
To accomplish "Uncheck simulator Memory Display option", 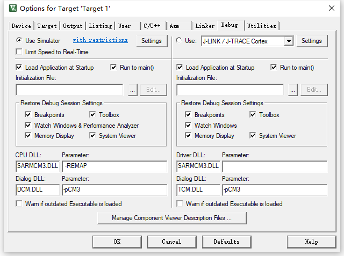I will pyautogui.click(x=28, y=136).
